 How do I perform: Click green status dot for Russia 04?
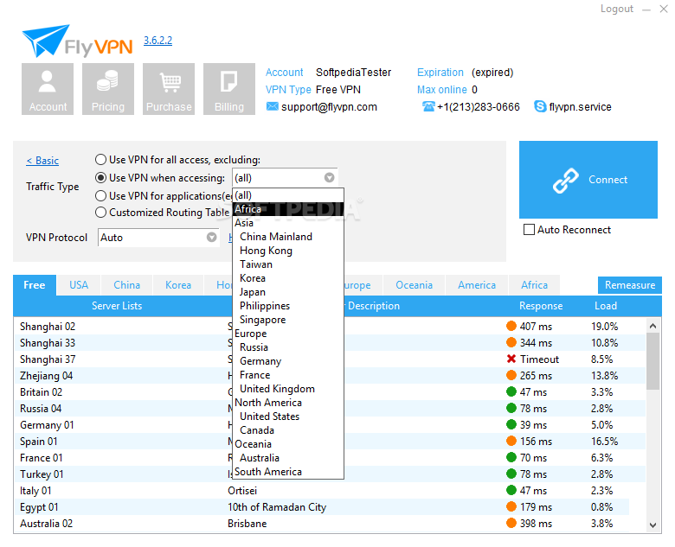click(x=511, y=408)
